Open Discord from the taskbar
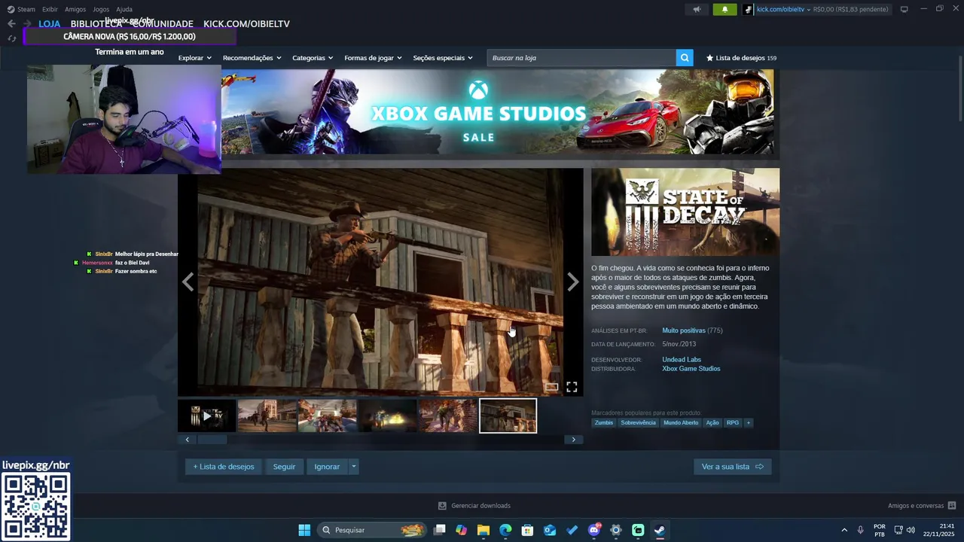The height and width of the screenshot is (542, 964). [594, 530]
